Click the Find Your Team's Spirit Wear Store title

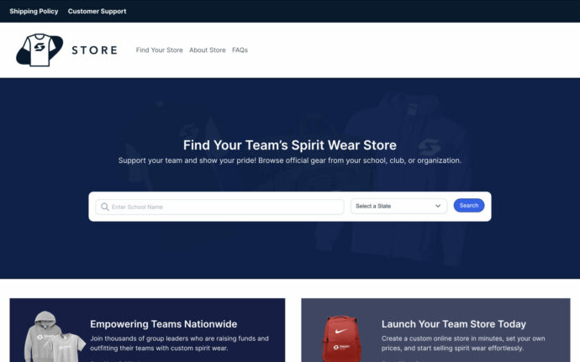290,145
